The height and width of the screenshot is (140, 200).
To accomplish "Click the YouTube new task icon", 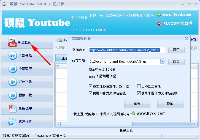I will coord(13,42).
